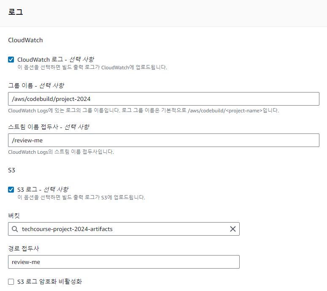Image resolution: width=327 pixels, height=291 pixels.
Task: Uncheck the CloudWatch 로그 checkbox
Action: 11,60
